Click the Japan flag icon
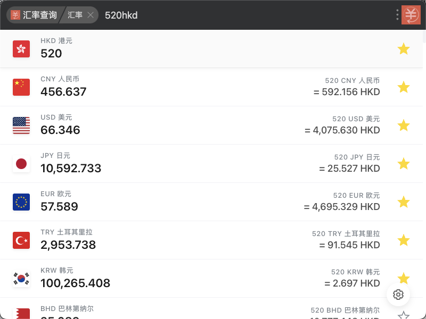This screenshot has width=426, height=319. (21, 164)
